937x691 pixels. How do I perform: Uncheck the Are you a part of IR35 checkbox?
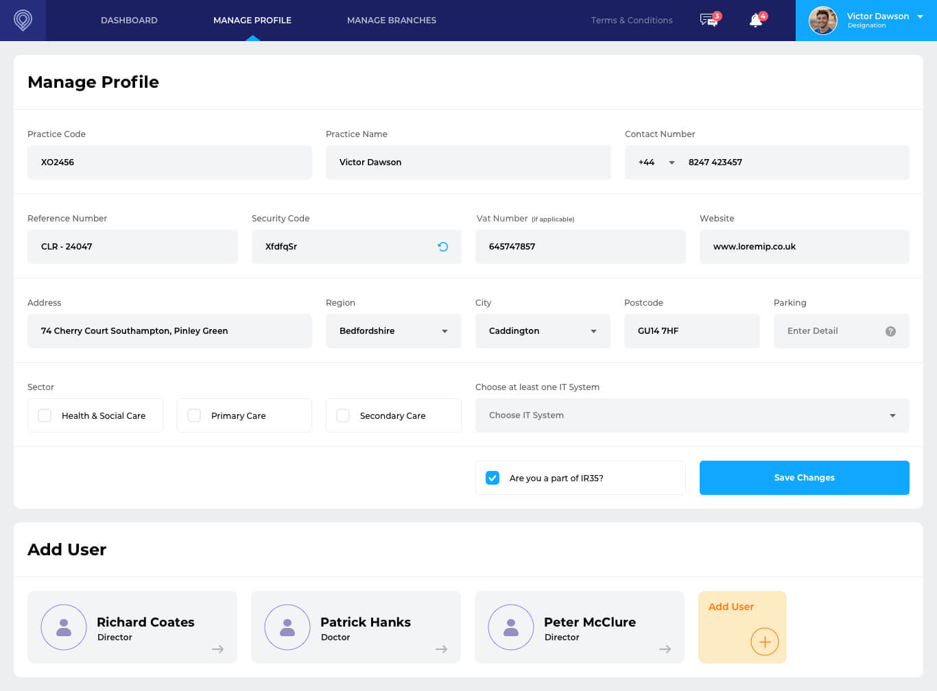click(493, 478)
